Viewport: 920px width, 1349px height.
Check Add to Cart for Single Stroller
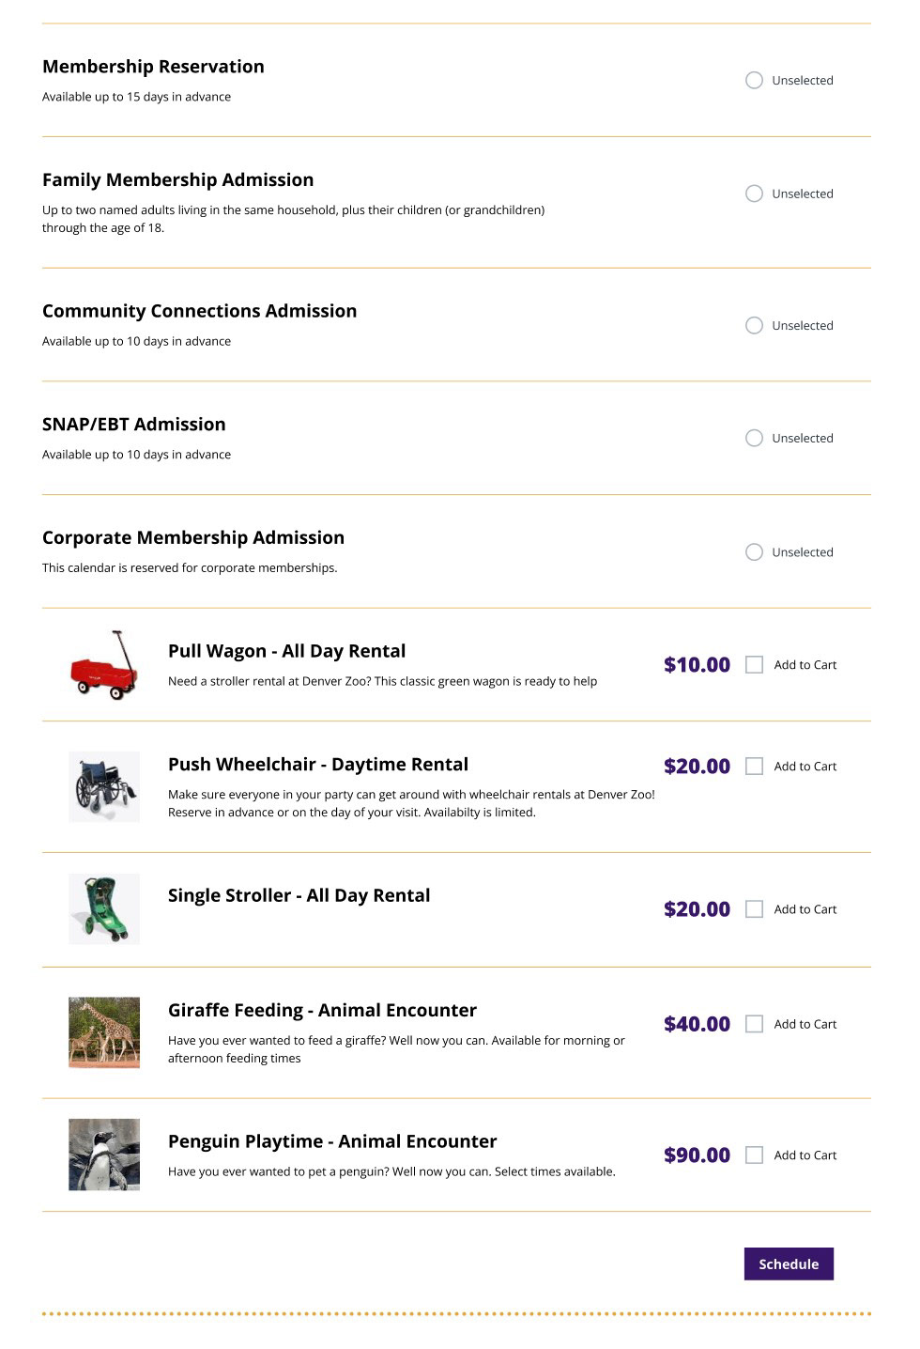click(754, 909)
